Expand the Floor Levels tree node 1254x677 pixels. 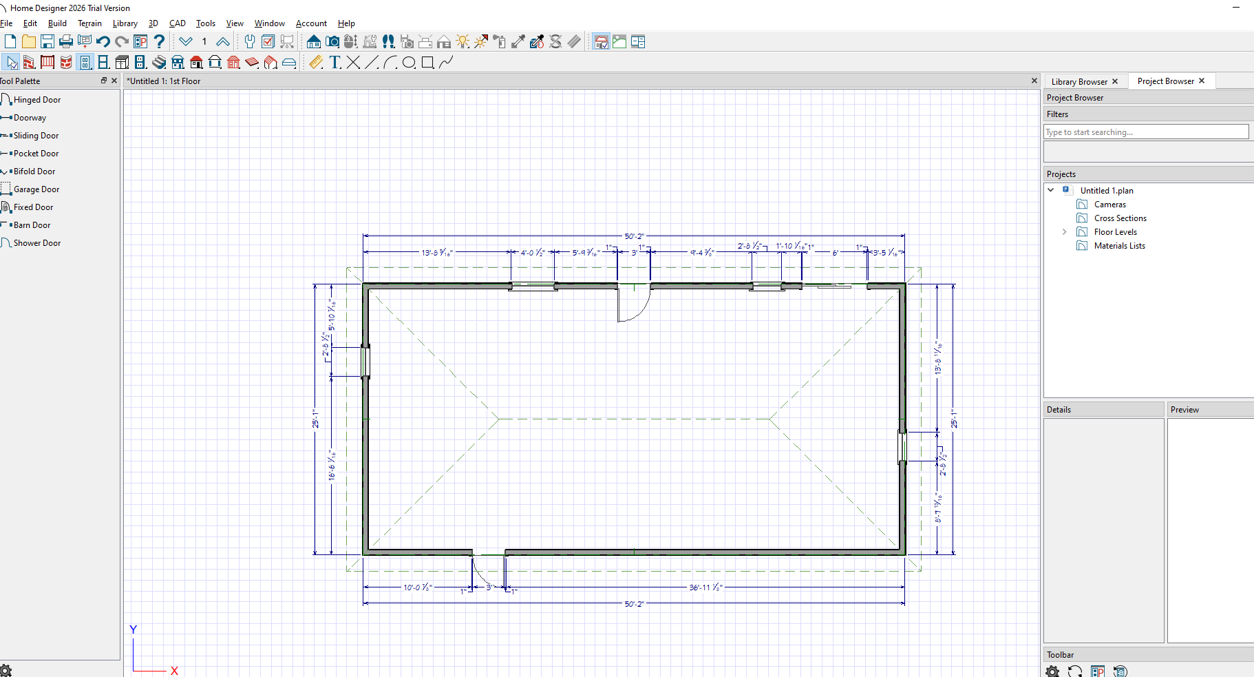(1064, 232)
